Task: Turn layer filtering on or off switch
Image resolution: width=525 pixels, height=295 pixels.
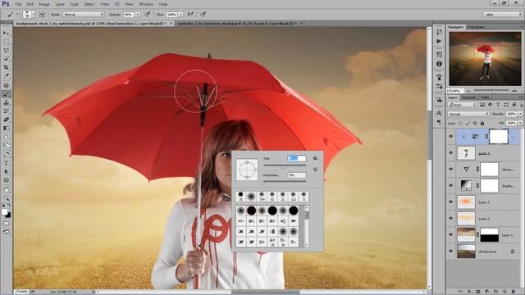Action: (522, 105)
